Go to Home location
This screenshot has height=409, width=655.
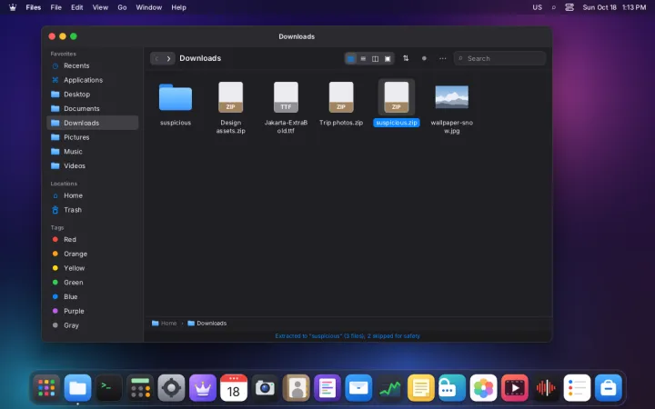pyautogui.click(x=92, y=195)
